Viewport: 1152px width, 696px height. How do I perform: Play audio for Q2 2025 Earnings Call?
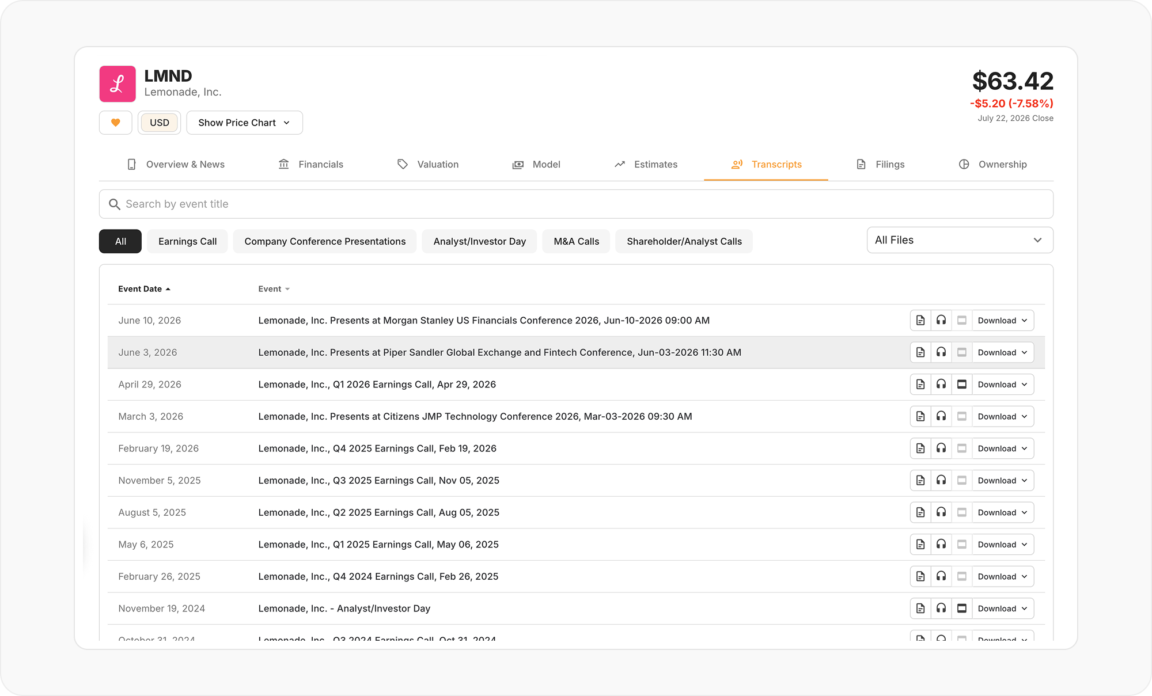click(x=941, y=512)
